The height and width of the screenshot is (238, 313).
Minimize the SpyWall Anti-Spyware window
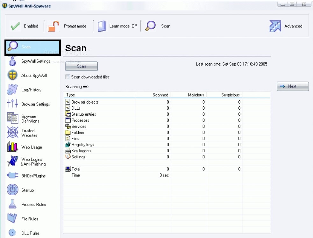[283, 4]
